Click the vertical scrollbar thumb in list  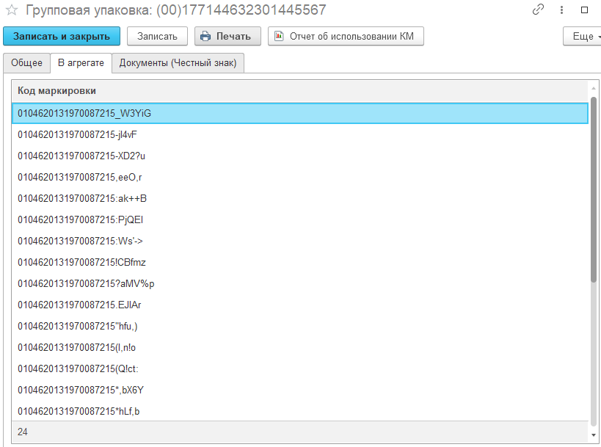coord(594,189)
